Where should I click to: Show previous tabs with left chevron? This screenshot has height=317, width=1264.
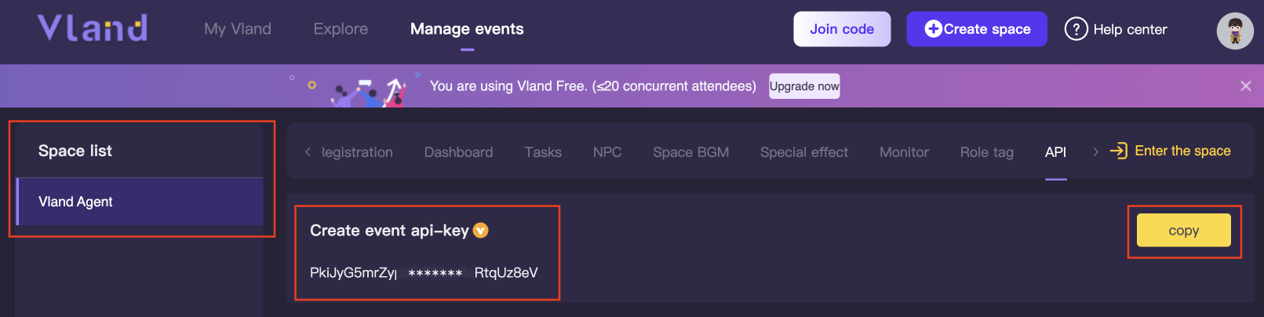pos(308,152)
